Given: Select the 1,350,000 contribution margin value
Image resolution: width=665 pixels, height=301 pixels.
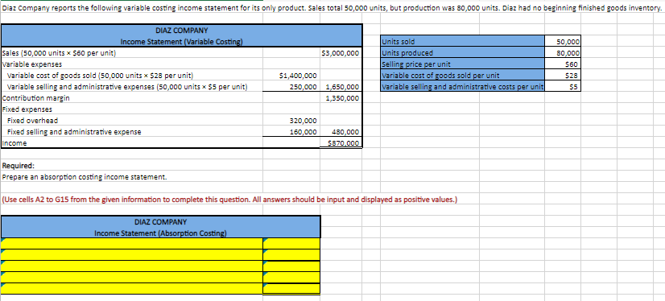Looking at the screenshot, I should tap(341, 98).
